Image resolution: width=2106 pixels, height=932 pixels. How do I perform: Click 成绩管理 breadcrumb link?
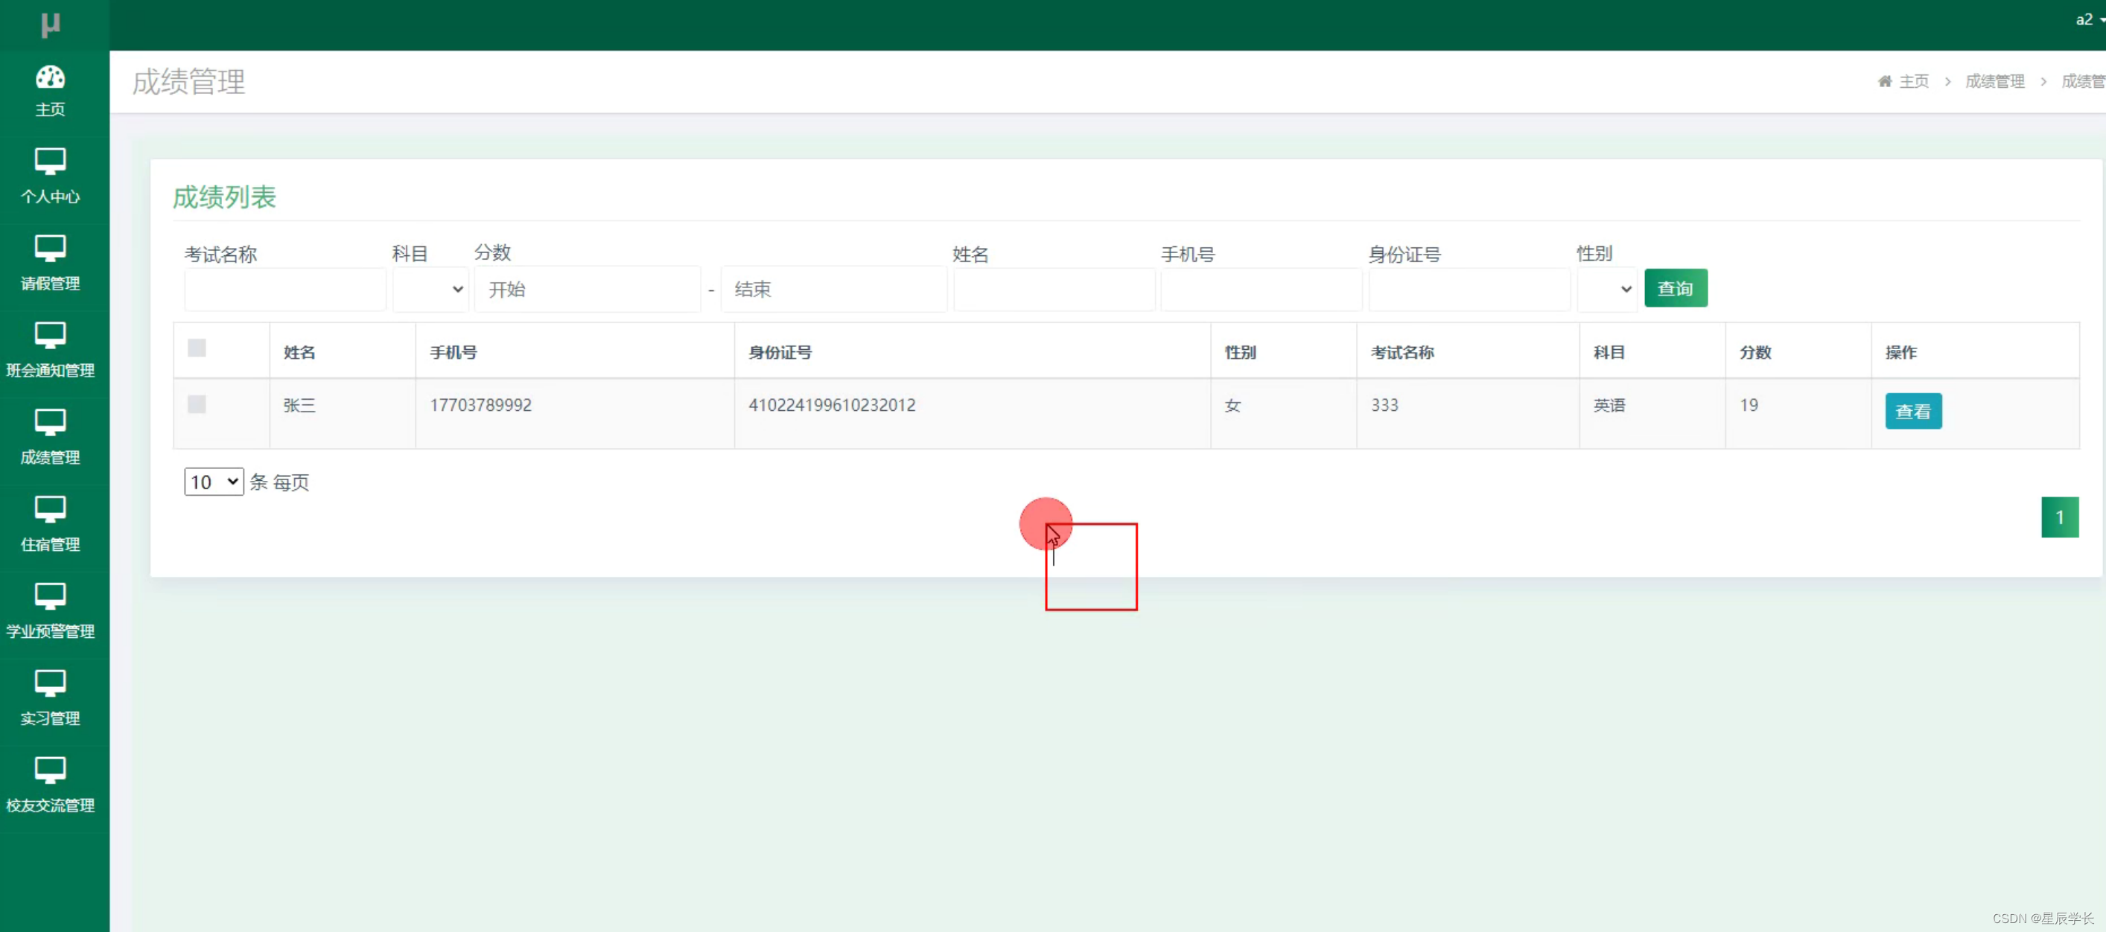pyautogui.click(x=1995, y=81)
